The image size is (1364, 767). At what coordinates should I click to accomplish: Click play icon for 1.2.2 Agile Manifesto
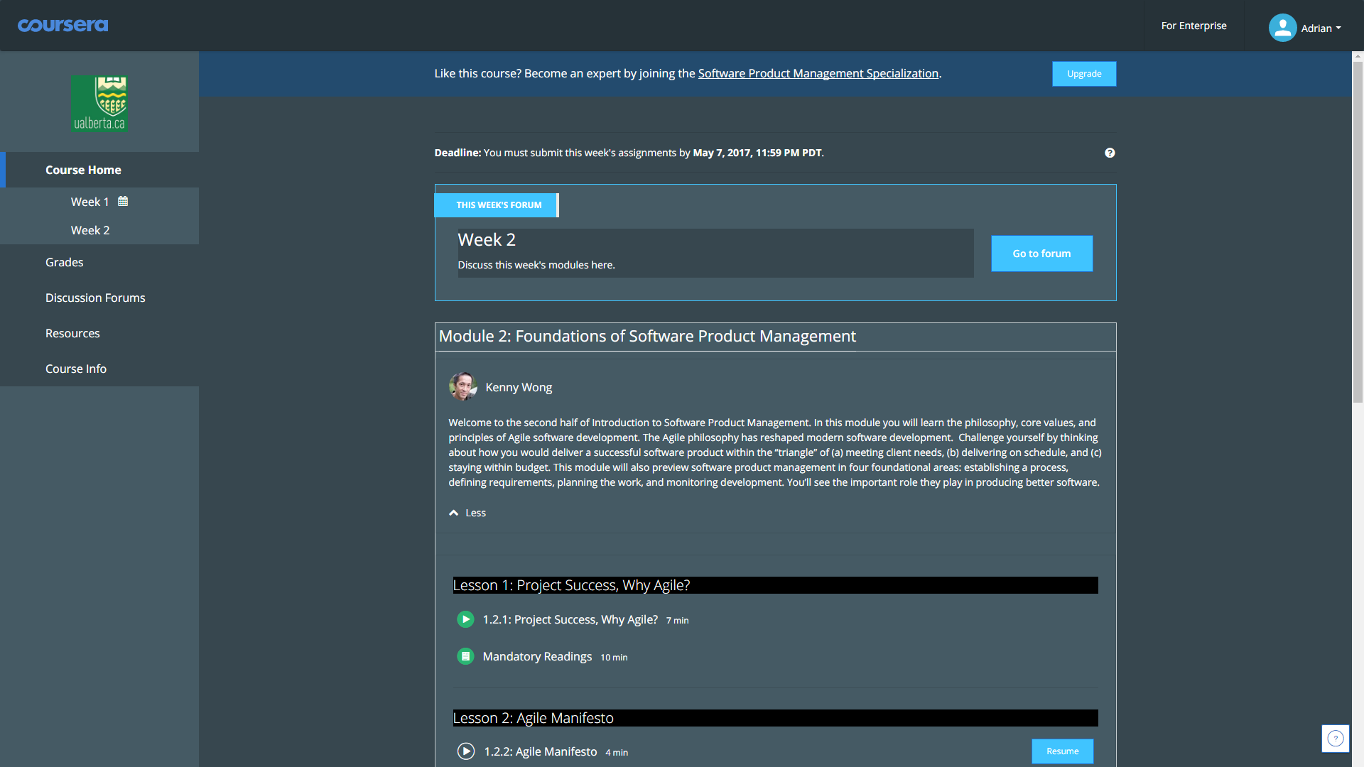click(x=466, y=751)
